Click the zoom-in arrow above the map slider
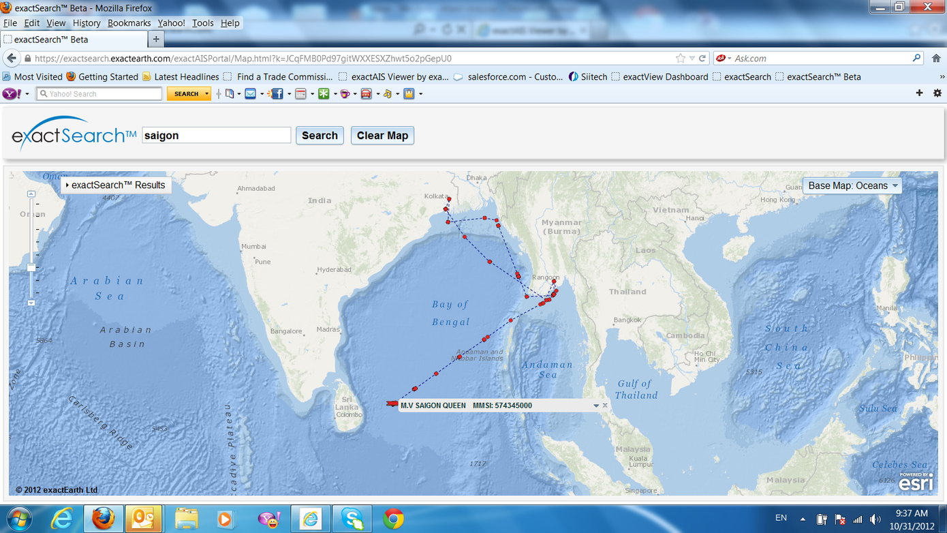The width and height of the screenshot is (947, 533). [x=31, y=194]
